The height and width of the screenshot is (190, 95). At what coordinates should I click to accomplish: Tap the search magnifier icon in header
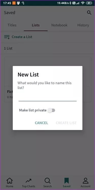click(89, 12)
